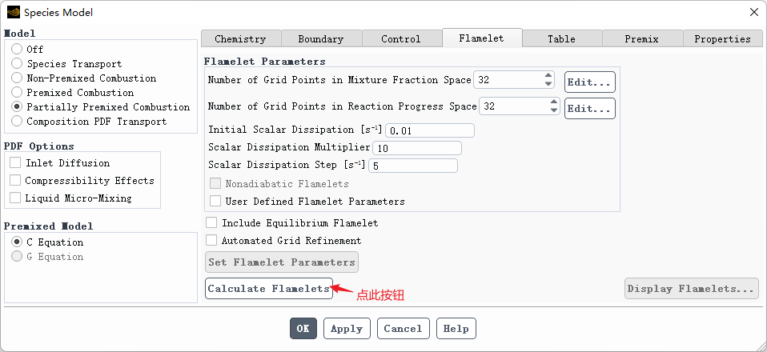Screen dimensions: 767x352
Task: Select Composition PDF Transport model
Action: (17, 122)
